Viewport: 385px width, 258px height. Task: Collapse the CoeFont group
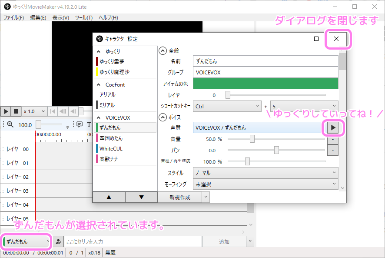(99, 84)
